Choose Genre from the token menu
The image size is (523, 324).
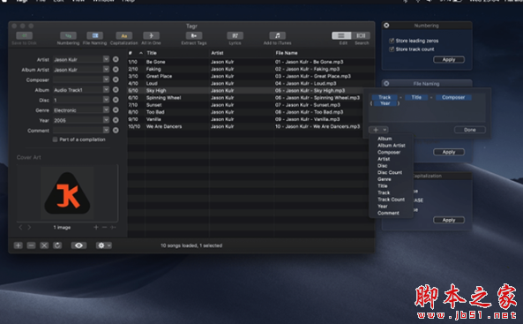[385, 179]
